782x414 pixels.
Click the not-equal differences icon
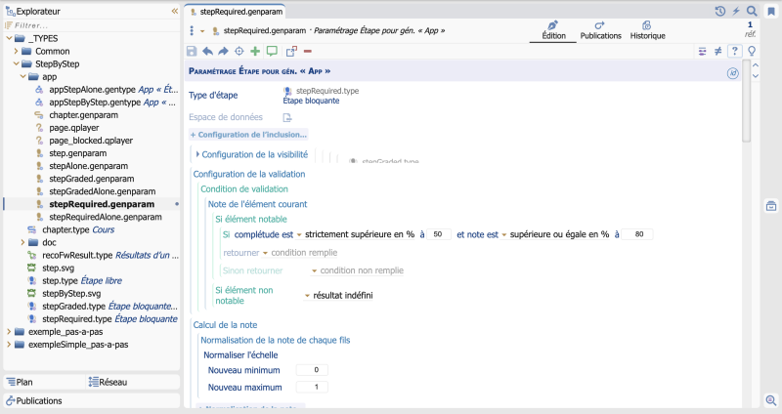[718, 51]
